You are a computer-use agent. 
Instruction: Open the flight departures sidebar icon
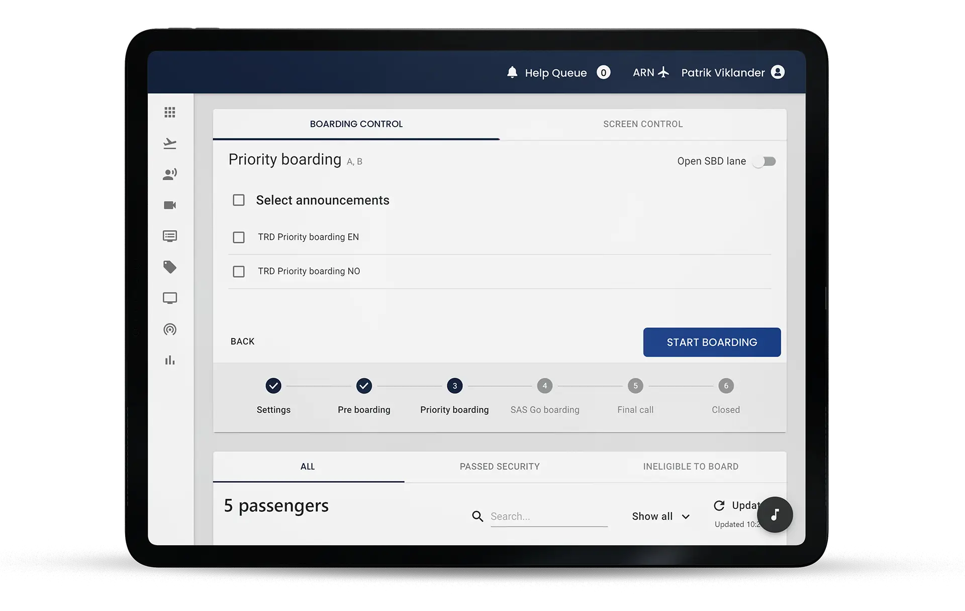pos(170,144)
